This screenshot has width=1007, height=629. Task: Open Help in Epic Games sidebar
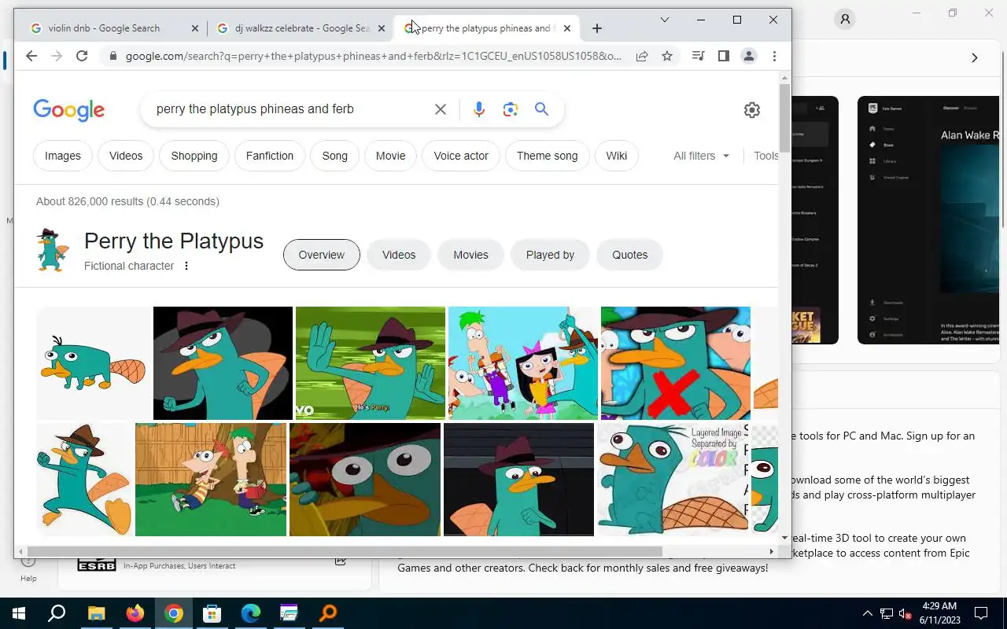(x=28, y=569)
